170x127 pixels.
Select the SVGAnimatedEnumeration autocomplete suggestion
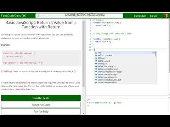coord(125,72)
